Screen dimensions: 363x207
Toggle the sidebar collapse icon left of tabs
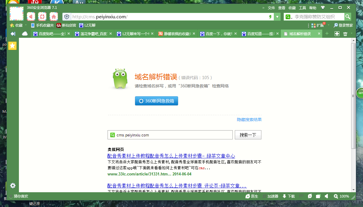pos(13,34)
